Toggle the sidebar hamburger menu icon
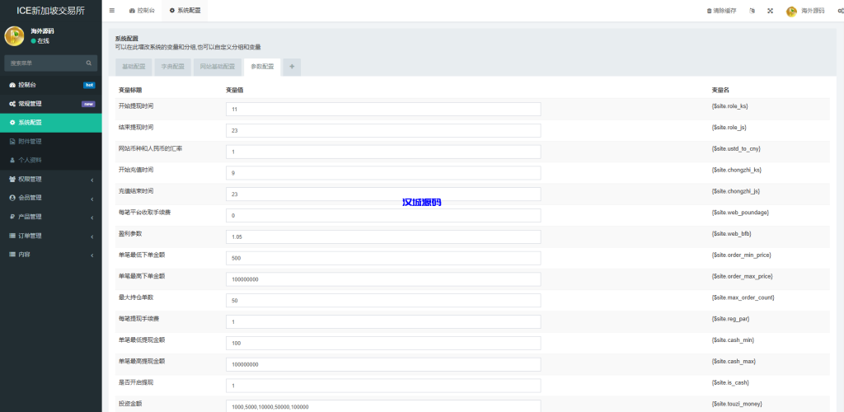This screenshot has height=412, width=844. click(x=112, y=11)
